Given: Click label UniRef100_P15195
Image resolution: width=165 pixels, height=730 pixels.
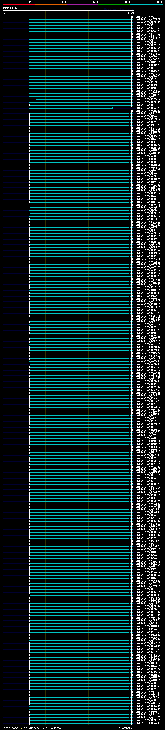Looking at the screenshot, I should pos(148,450).
